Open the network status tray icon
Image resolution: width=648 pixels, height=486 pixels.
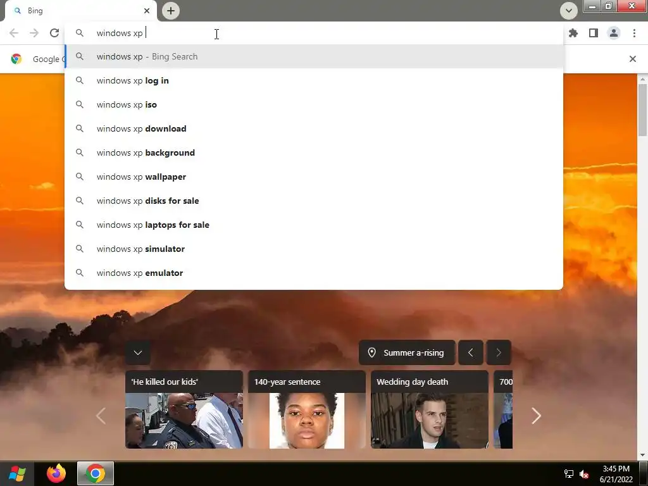pyautogui.click(x=569, y=474)
